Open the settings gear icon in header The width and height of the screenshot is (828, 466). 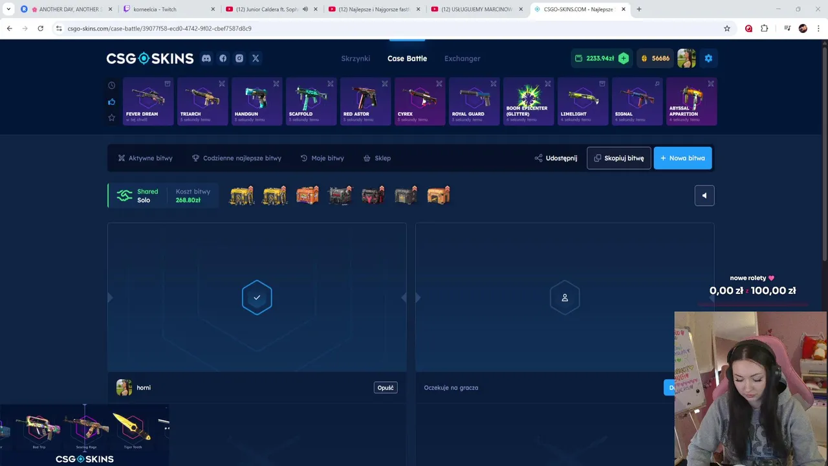(x=708, y=58)
